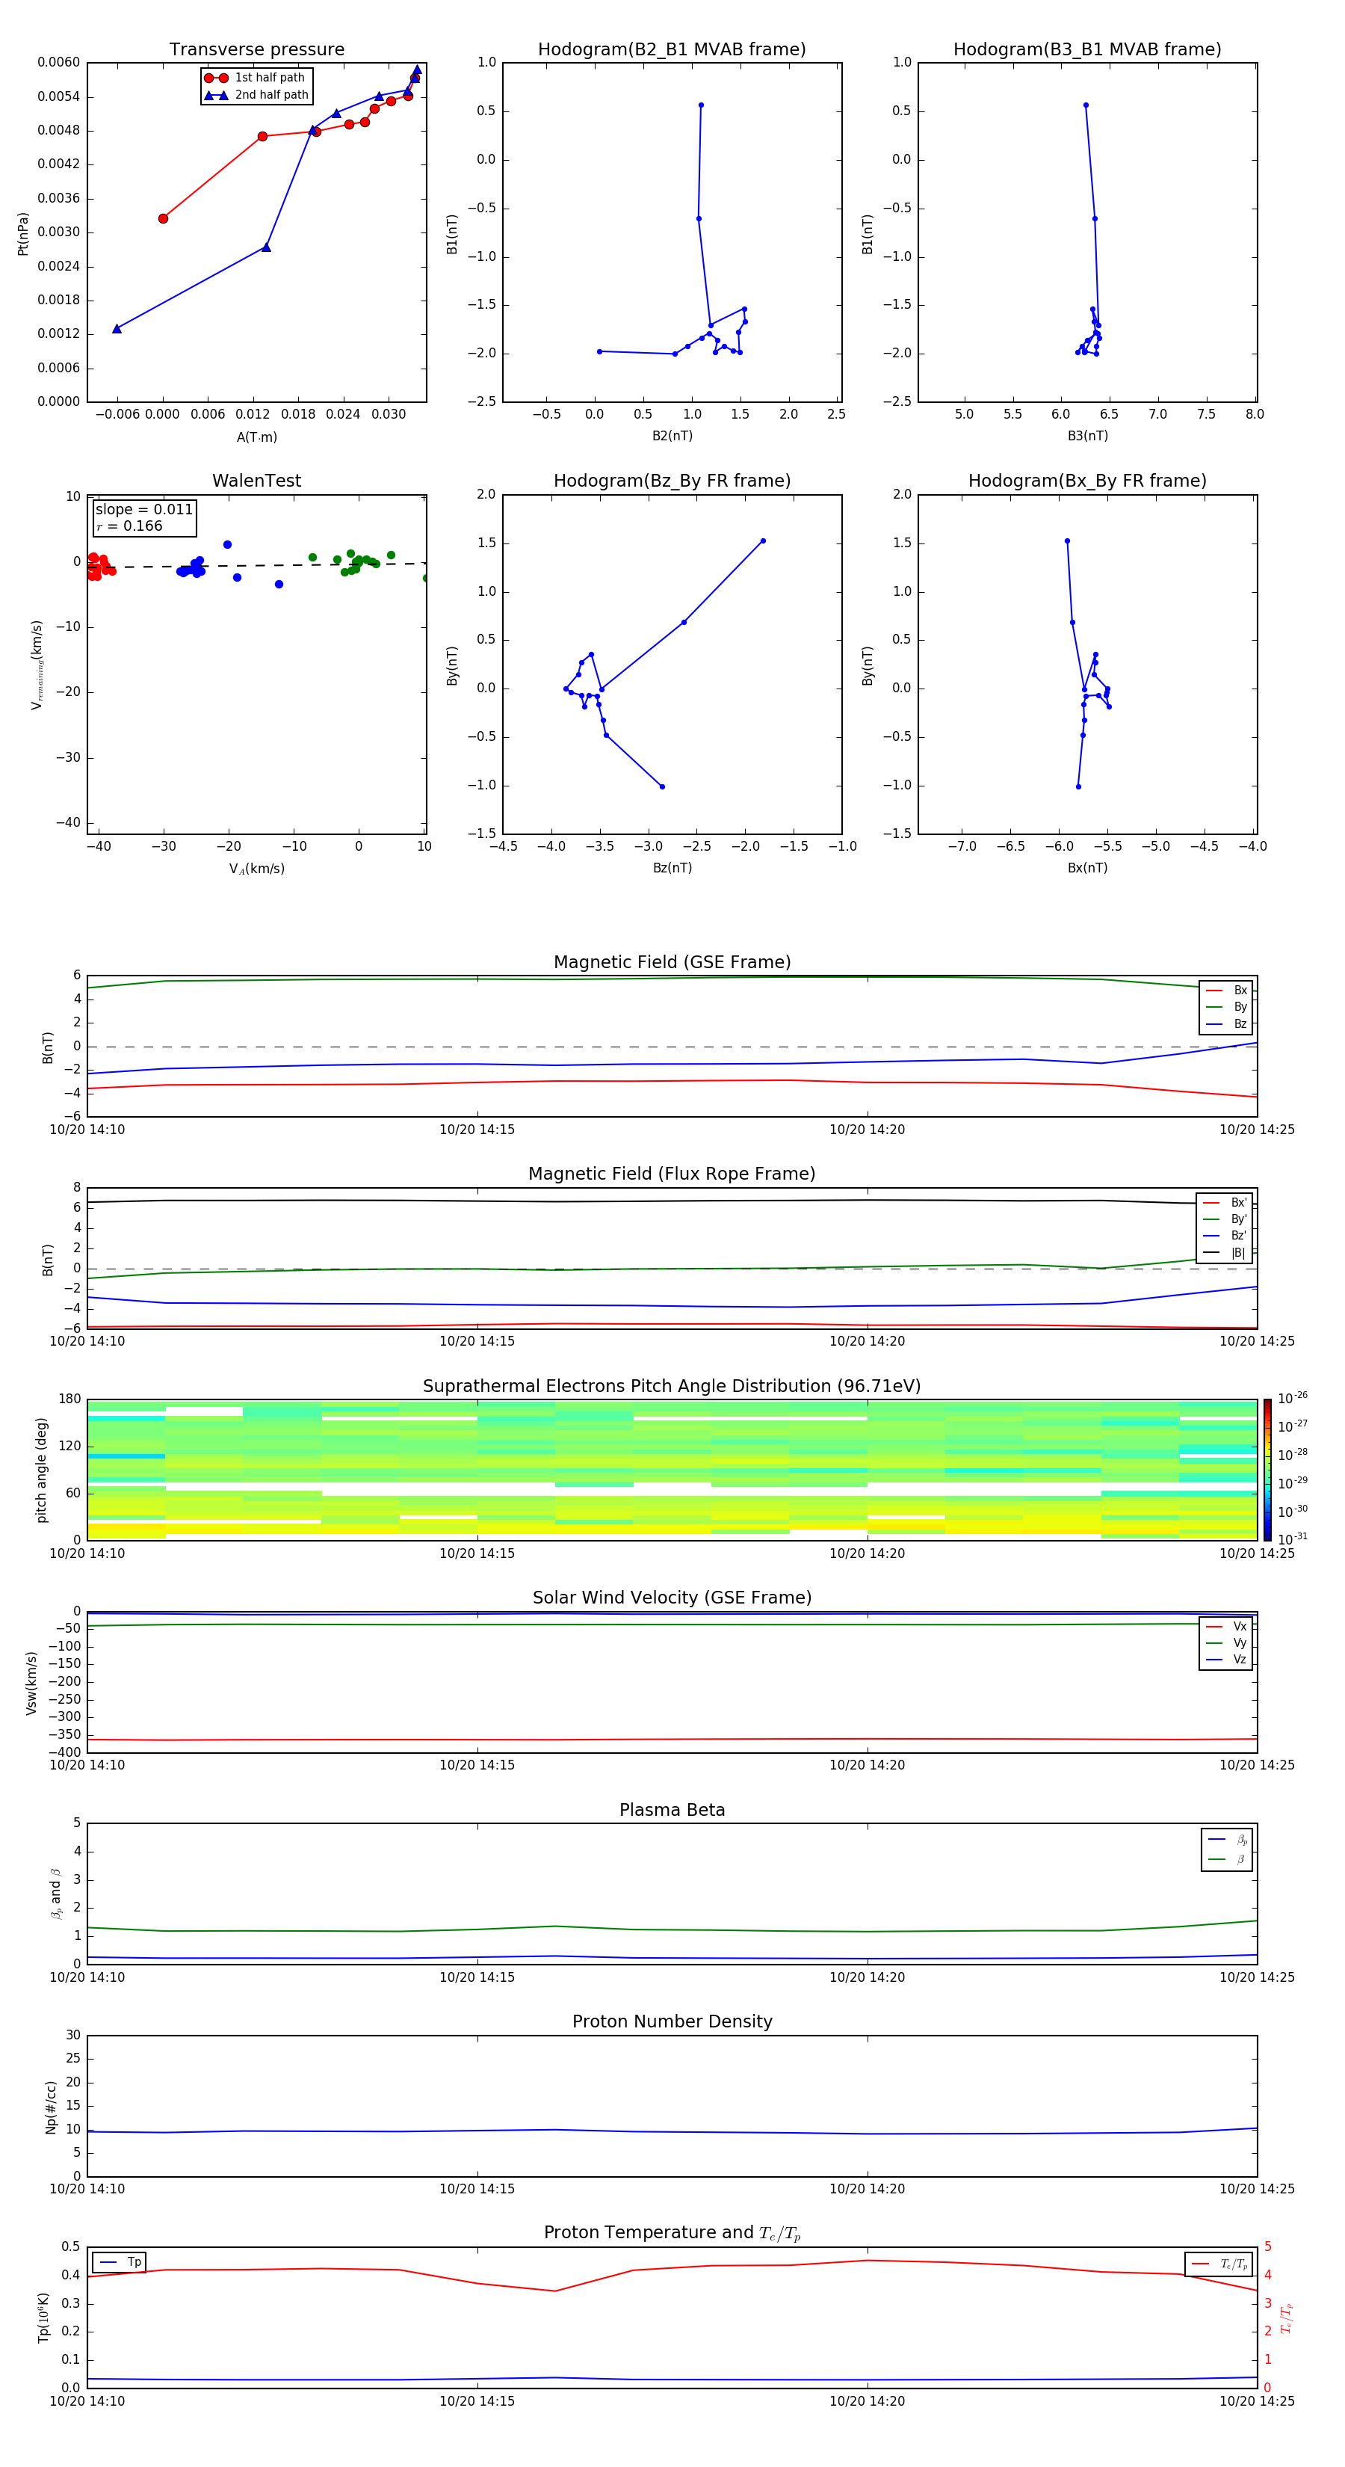Click the Hodogram(Bx_By FR frame) title
Image resolution: width=1345 pixels, height=2467 pixels.
click(1087, 481)
